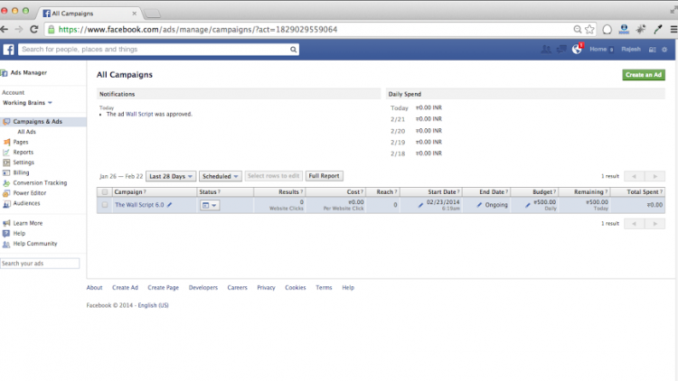Go to next results page arrow below table

click(x=655, y=224)
